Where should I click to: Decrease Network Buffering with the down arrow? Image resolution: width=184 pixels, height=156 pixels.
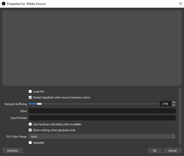[174, 105]
